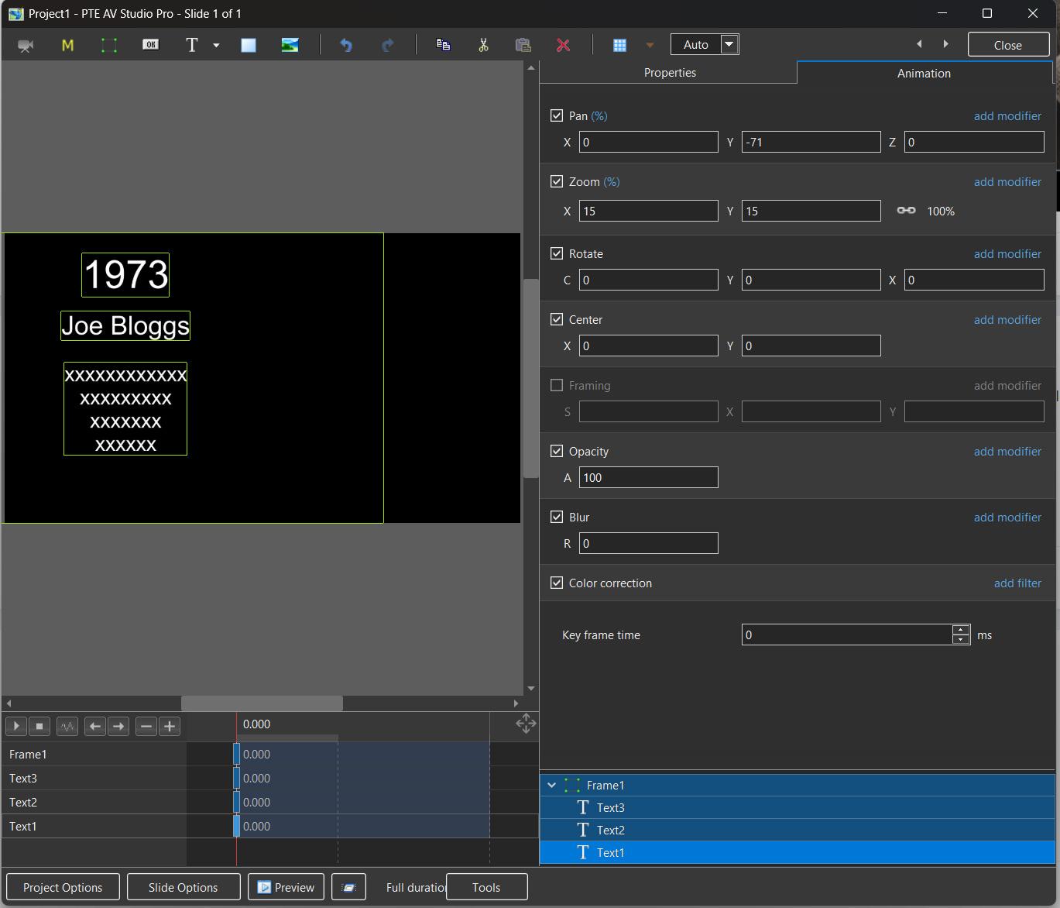Click the Undo arrow icon
Image resolution: width=1060 pixels, height=908 pixels.
pos(346,45)
